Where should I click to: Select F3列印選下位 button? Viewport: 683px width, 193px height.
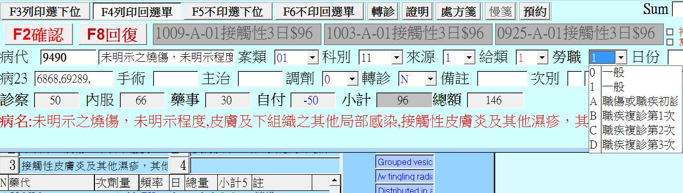click(46, 11)
